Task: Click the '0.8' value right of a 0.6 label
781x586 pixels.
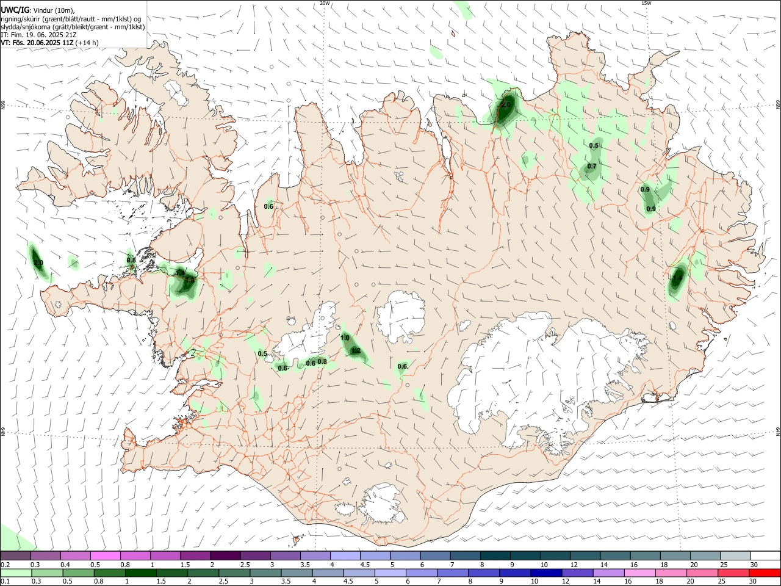Action: [323, 361]
